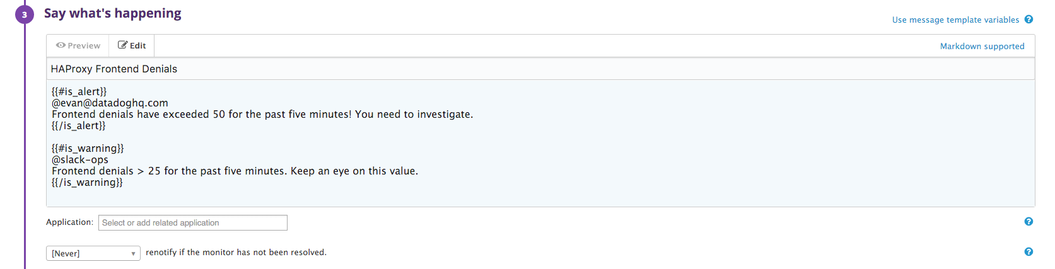Switch to the Preview tab
Screen dimensions: 1055x269
point(78,45)
